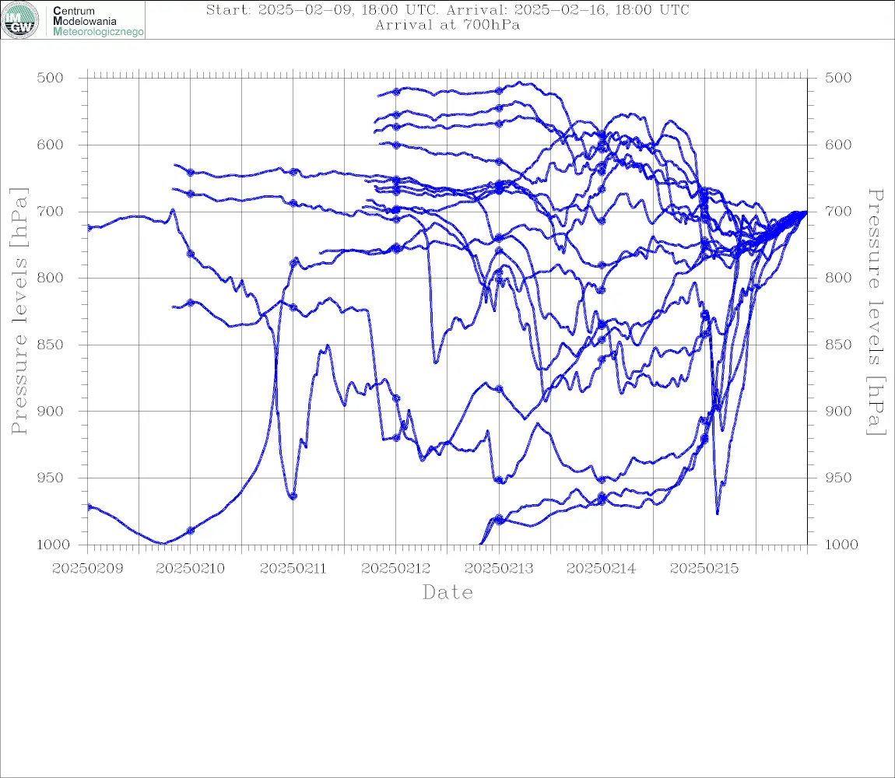Click the right axis 850 label

tap(838, 345)
